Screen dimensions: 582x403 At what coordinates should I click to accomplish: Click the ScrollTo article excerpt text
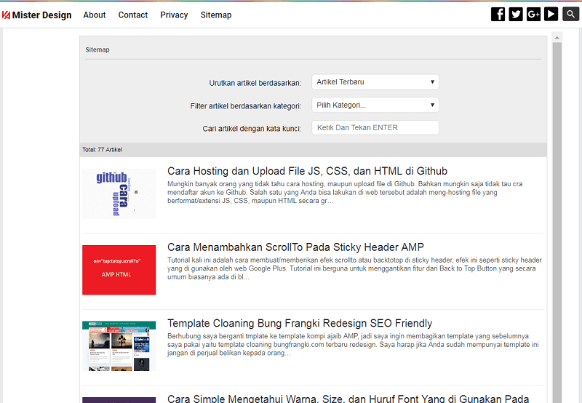pyautogui.click(x=354, y=268)
